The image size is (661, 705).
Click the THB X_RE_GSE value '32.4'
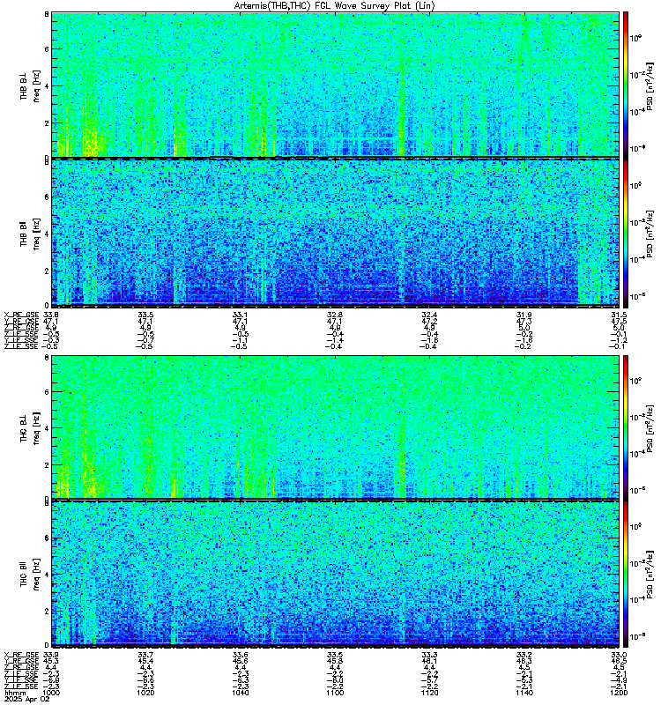(x=429, y=315)
